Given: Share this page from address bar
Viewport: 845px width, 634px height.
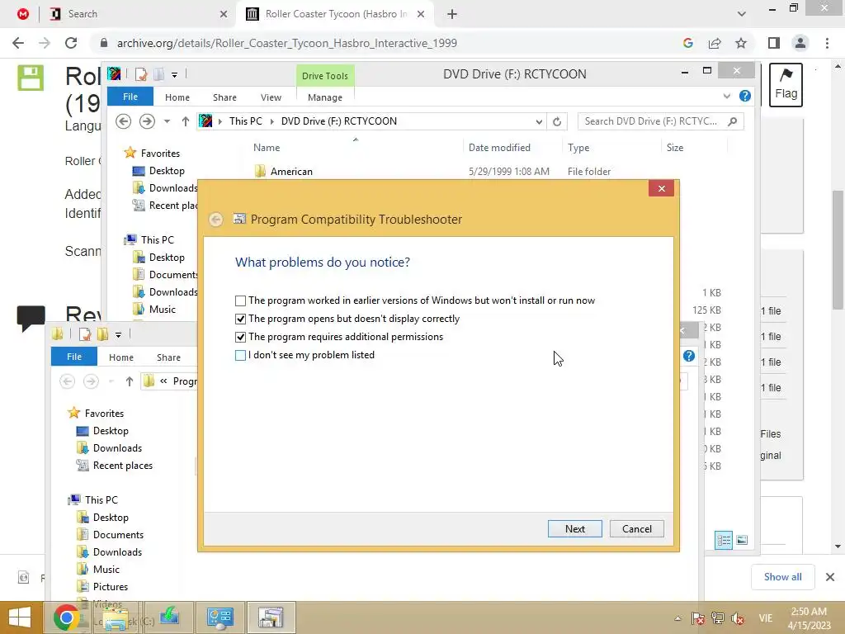Looking at the screenshot, I should pyautogui.click(x=715, y=43).
